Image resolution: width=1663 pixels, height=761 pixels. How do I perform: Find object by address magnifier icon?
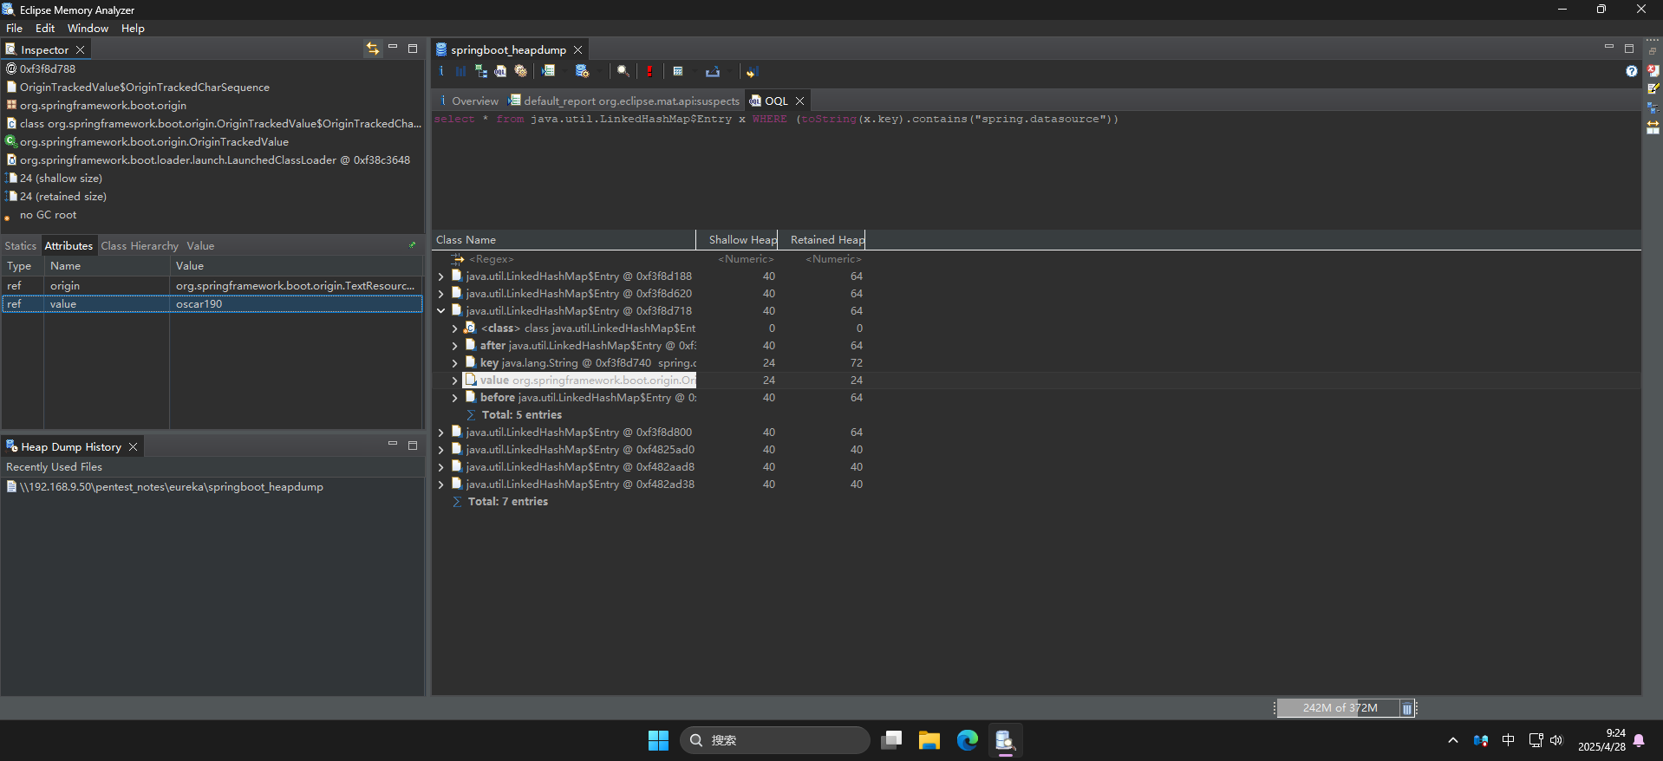(x=623, y=71)
